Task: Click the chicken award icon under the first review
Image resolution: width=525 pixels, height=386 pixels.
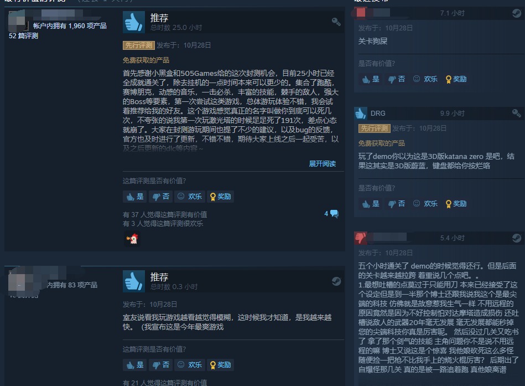Action: 132,239
